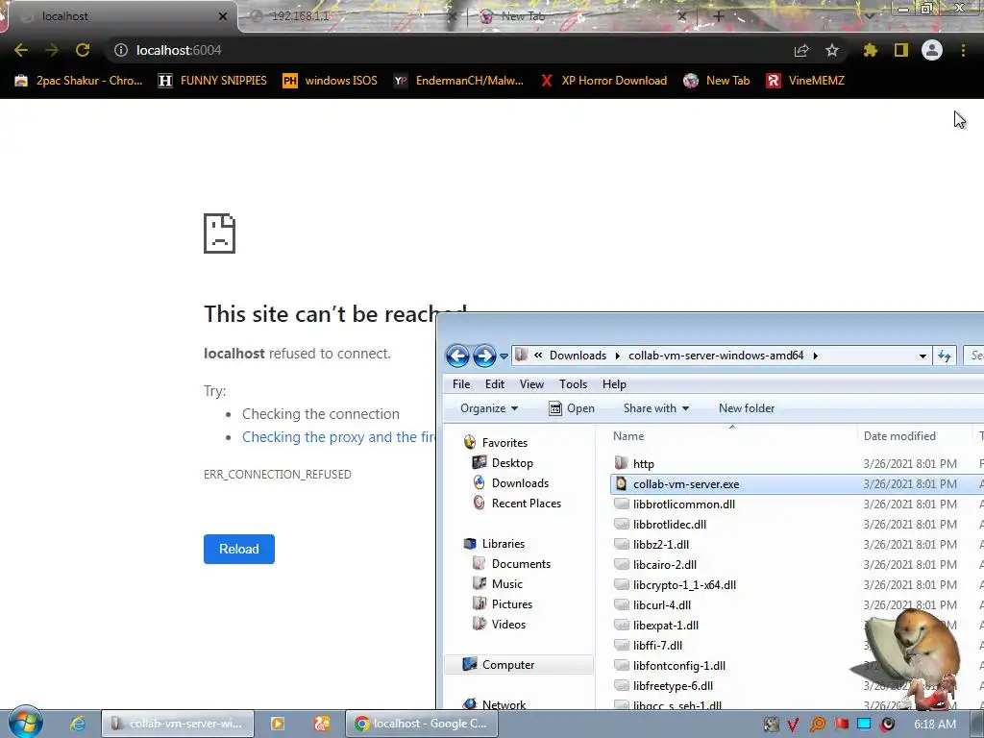
Task: Open Explorer recent locations dropdown arrow
Action: click(504, 357)
